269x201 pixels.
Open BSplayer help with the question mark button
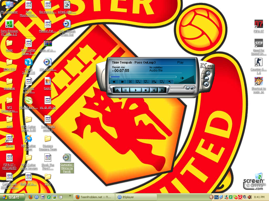pos(208,73)
